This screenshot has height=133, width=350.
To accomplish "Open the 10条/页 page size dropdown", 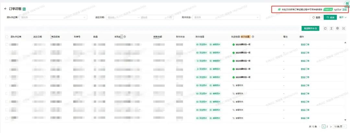I will [x=340, y=127].
